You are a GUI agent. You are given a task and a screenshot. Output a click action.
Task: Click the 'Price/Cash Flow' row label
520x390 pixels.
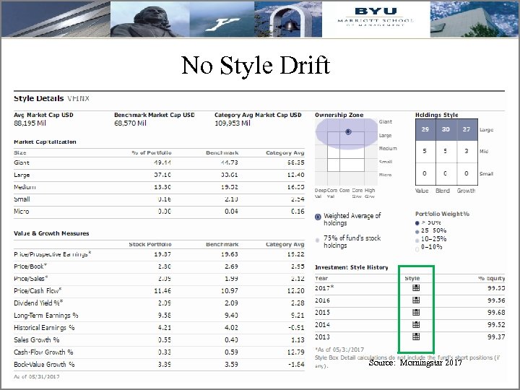point(38,291)
